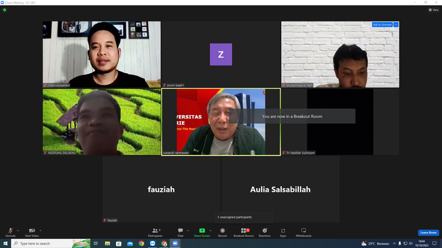This screenshot has width=442, height=248.
Task: Start recording with the Record button
Action: tap(222, 232)
